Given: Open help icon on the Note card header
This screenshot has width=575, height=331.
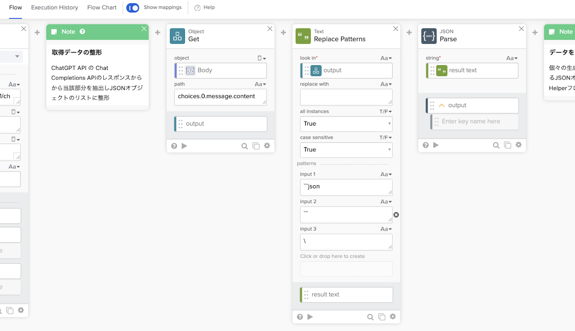Looking at the screenshot, I should click(82, 32).
